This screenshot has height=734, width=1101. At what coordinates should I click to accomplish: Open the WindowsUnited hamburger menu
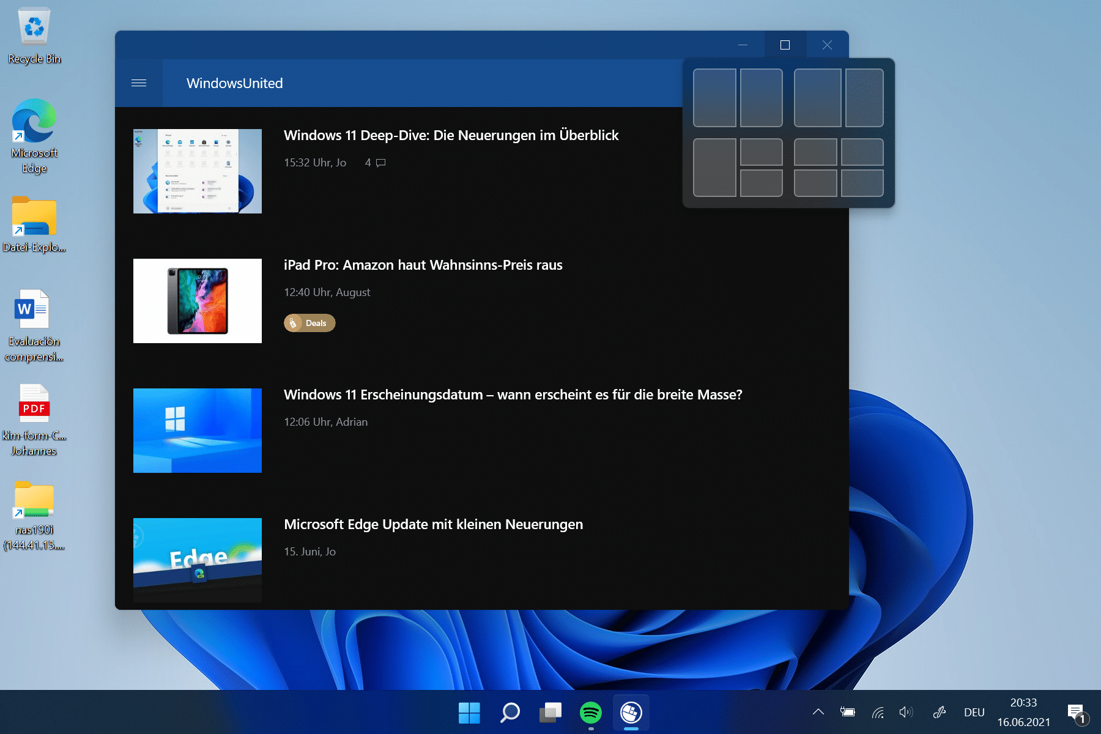coord(139,83)
